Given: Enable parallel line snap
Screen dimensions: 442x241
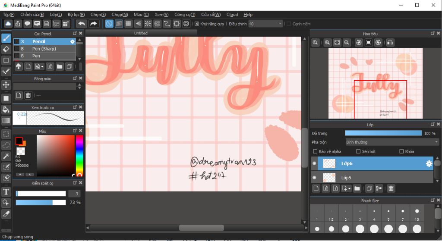Looking at the screenshot, I should pyautogui.click(x=119, y=24).
